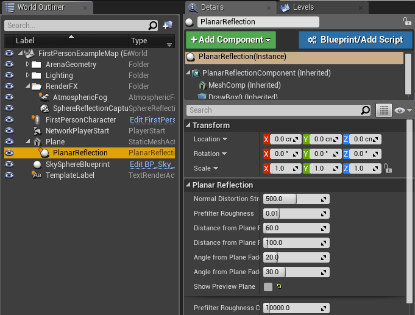Toggle the Scale lock icon
The height and width of the screenshot is (315, 415).
coord(387,169)
